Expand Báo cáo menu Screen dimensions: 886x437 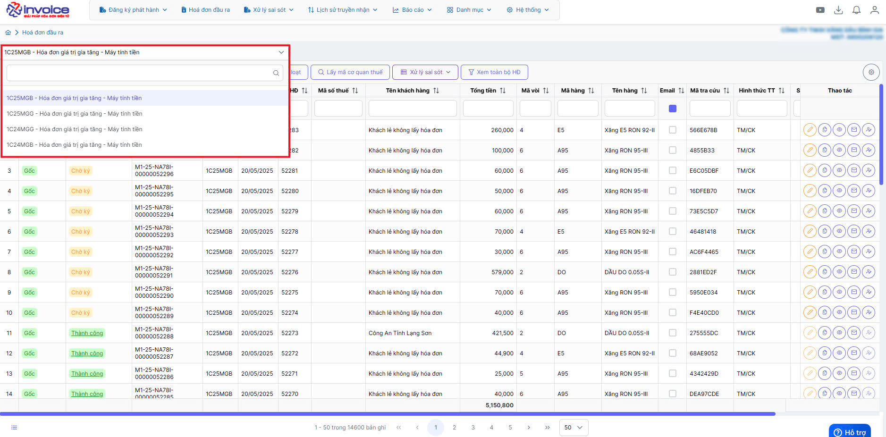coord(412,10)
